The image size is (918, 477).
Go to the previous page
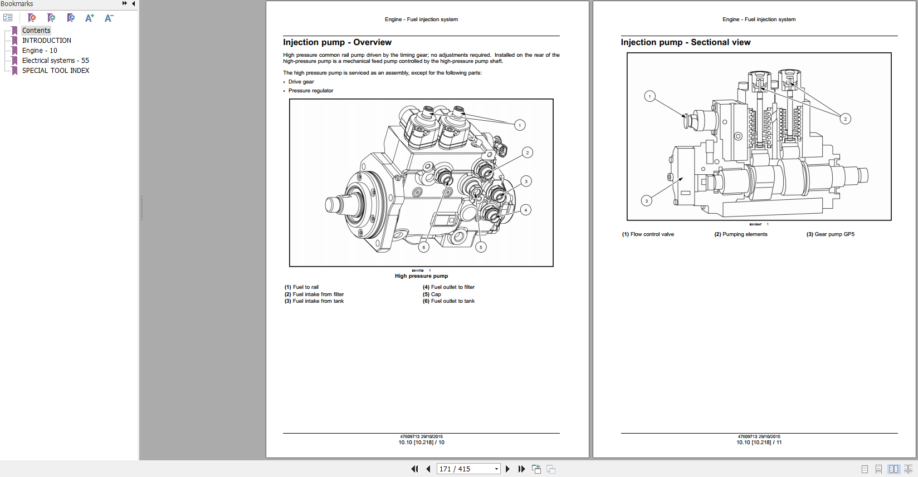(x=428, y=469)
